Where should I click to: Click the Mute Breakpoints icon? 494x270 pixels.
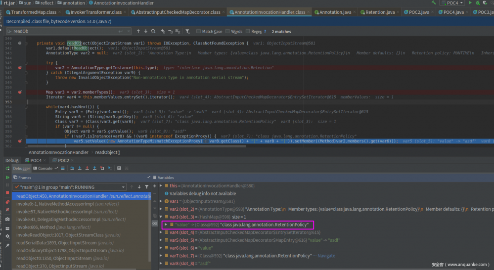(x=7, y=210)
